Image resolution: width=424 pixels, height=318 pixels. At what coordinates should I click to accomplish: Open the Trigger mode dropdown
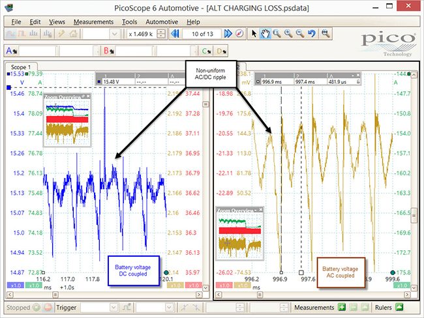114,308
